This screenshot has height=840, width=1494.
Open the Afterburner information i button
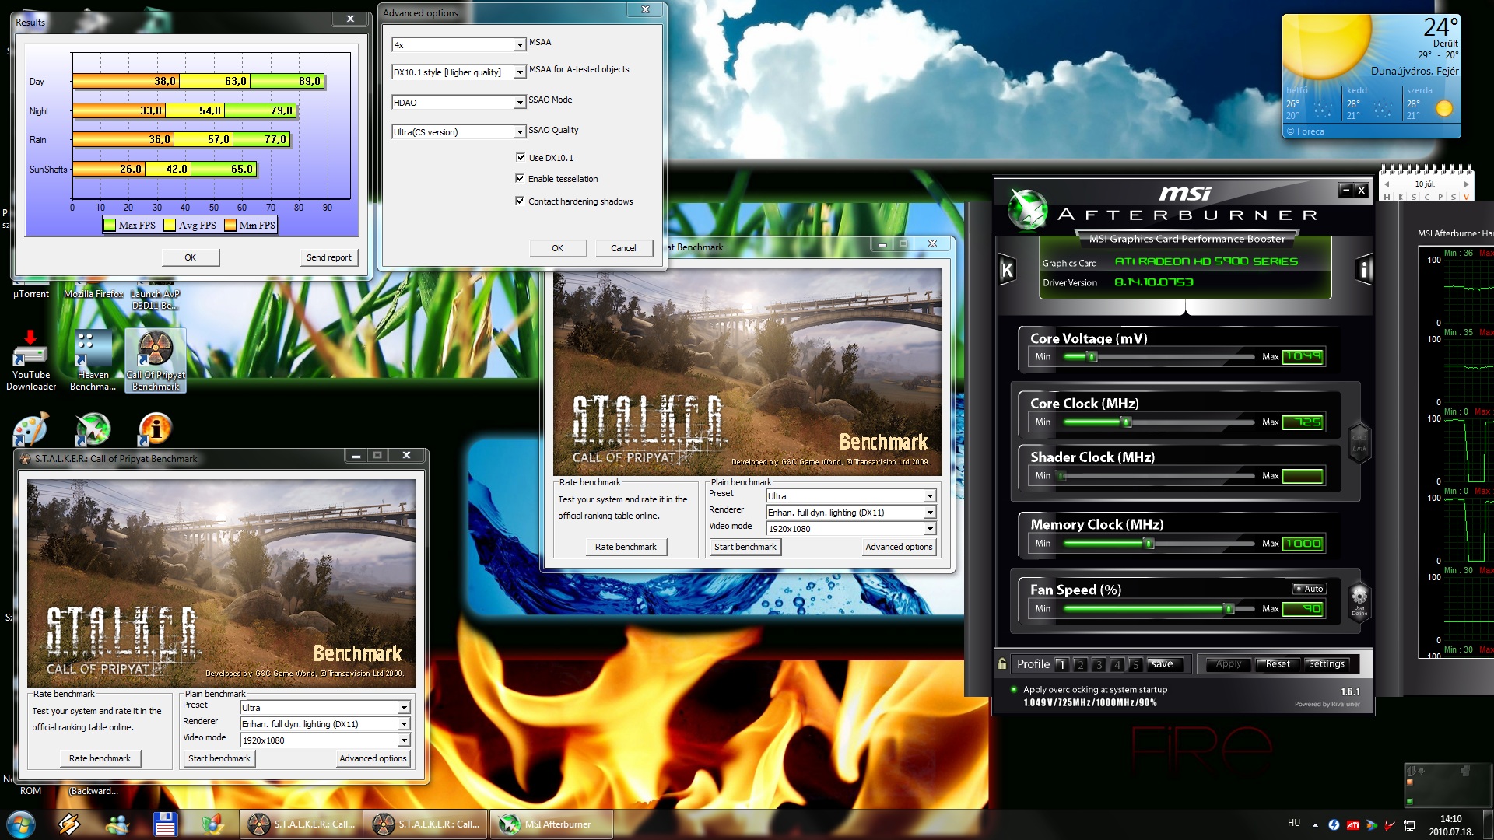click(1364, 269)
